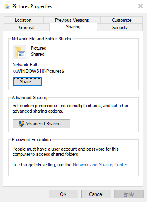Screen dimensions: 147x202
Task: Click the Pictures Properties title bar text
Action: click(x=32, y=6)
